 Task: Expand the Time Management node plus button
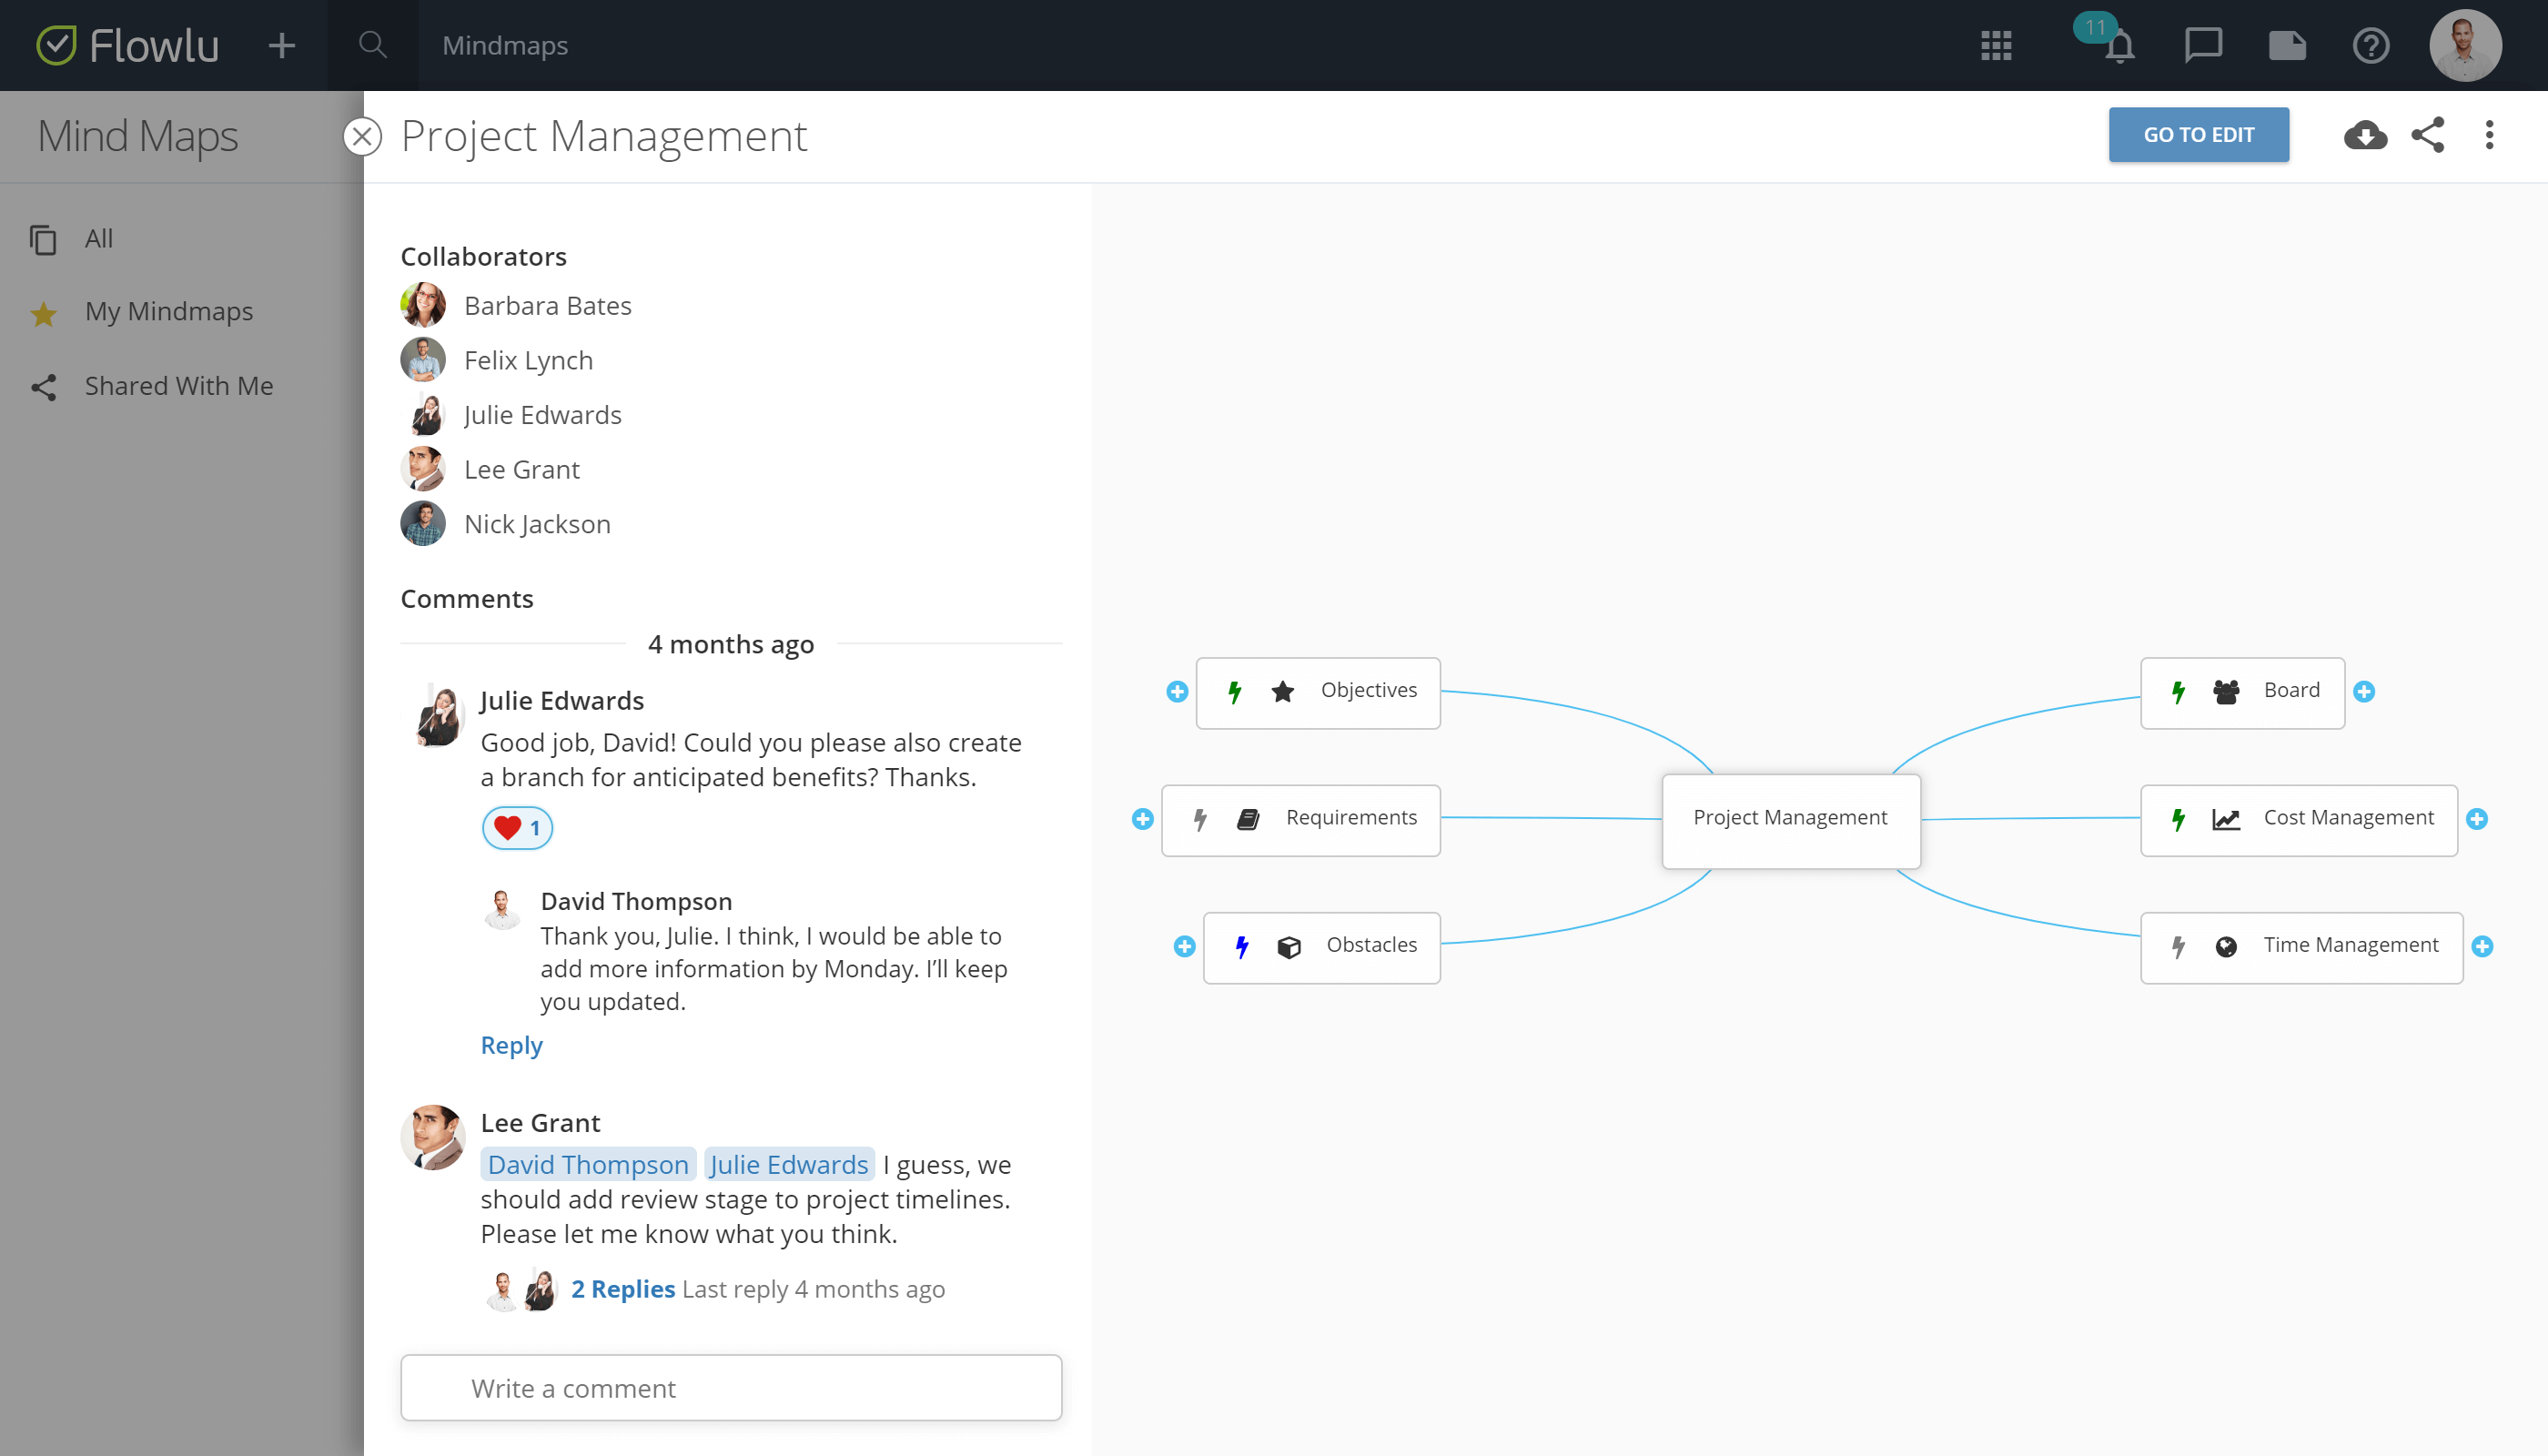2482,946
